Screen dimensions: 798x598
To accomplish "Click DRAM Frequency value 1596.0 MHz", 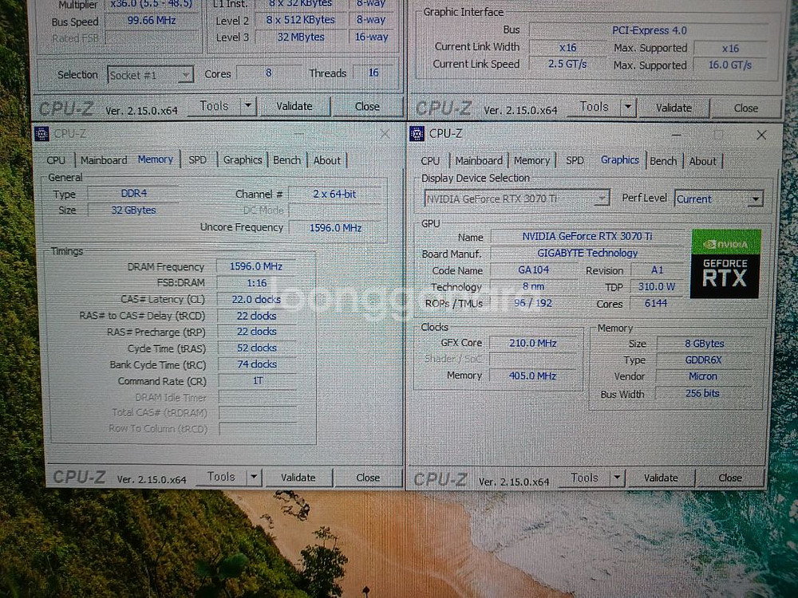I will [256, 266].
